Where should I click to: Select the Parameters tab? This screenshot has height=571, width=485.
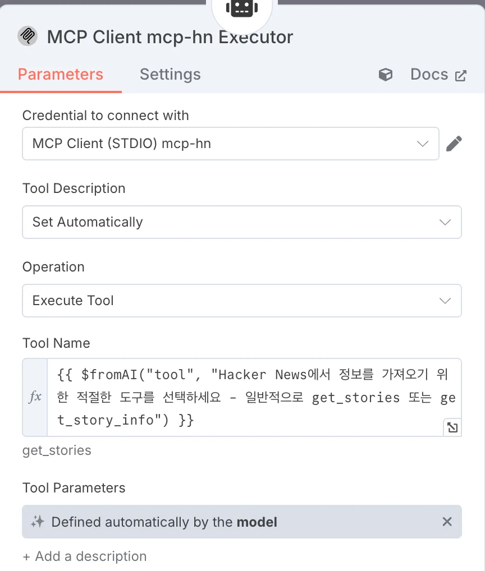click(x=61, y=74)
